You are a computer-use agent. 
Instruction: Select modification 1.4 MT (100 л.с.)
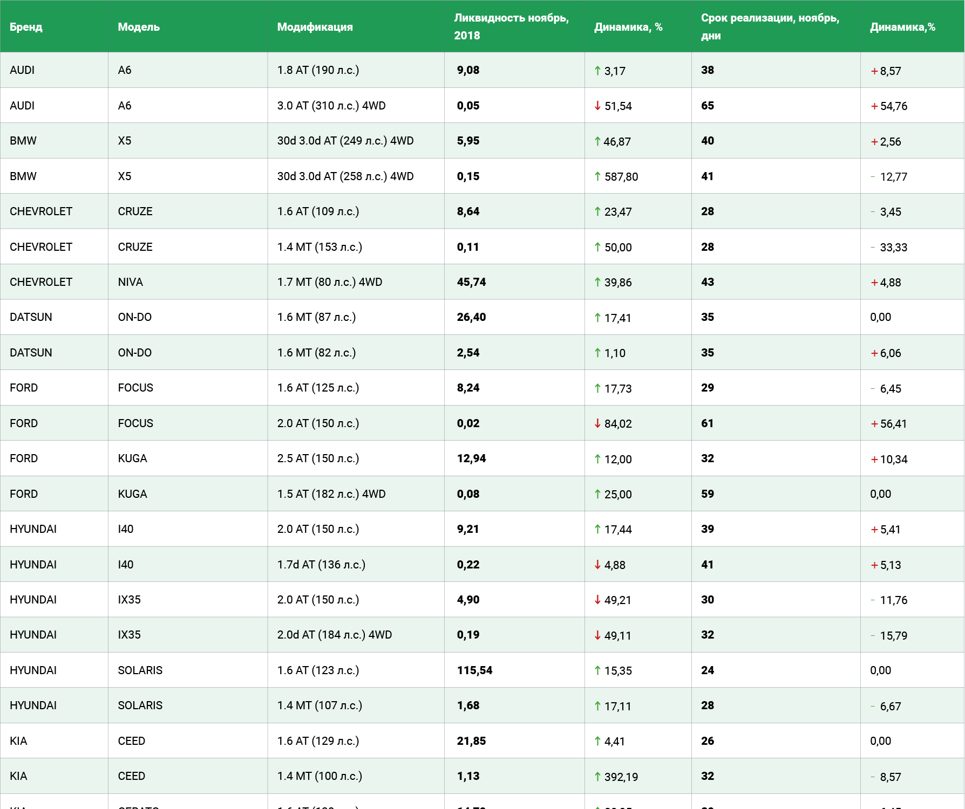tap(320, 776)
